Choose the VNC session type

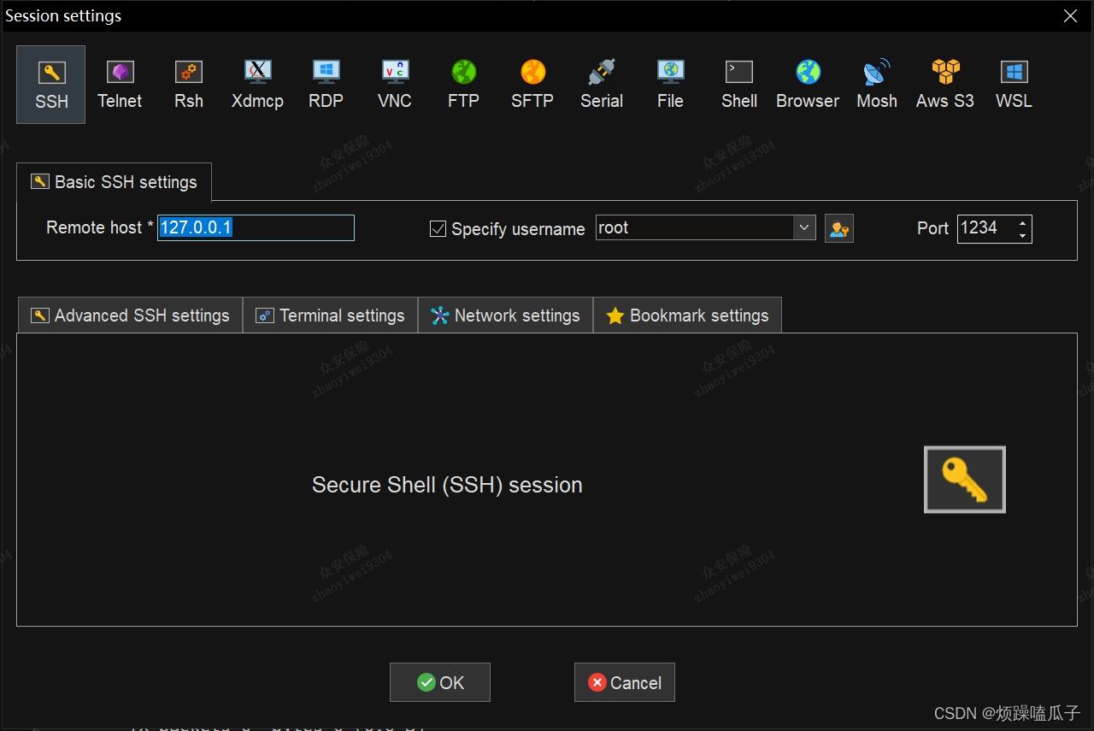point(394,84)
